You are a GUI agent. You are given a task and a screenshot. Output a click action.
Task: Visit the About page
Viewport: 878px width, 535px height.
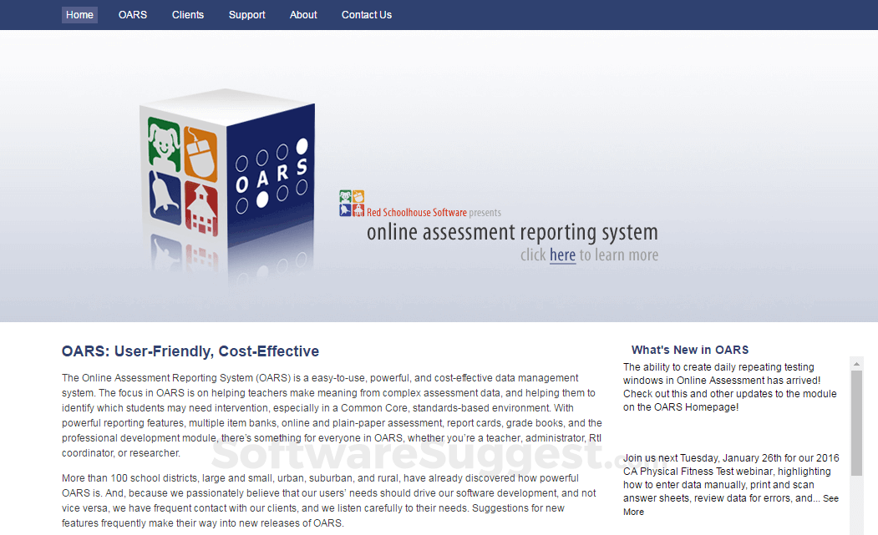tap(302, 14)
